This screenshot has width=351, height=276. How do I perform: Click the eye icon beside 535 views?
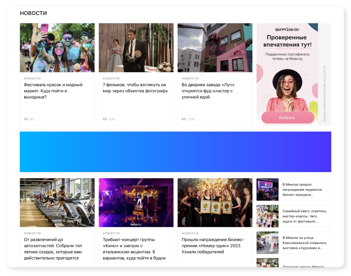click(x=105, y=119)
